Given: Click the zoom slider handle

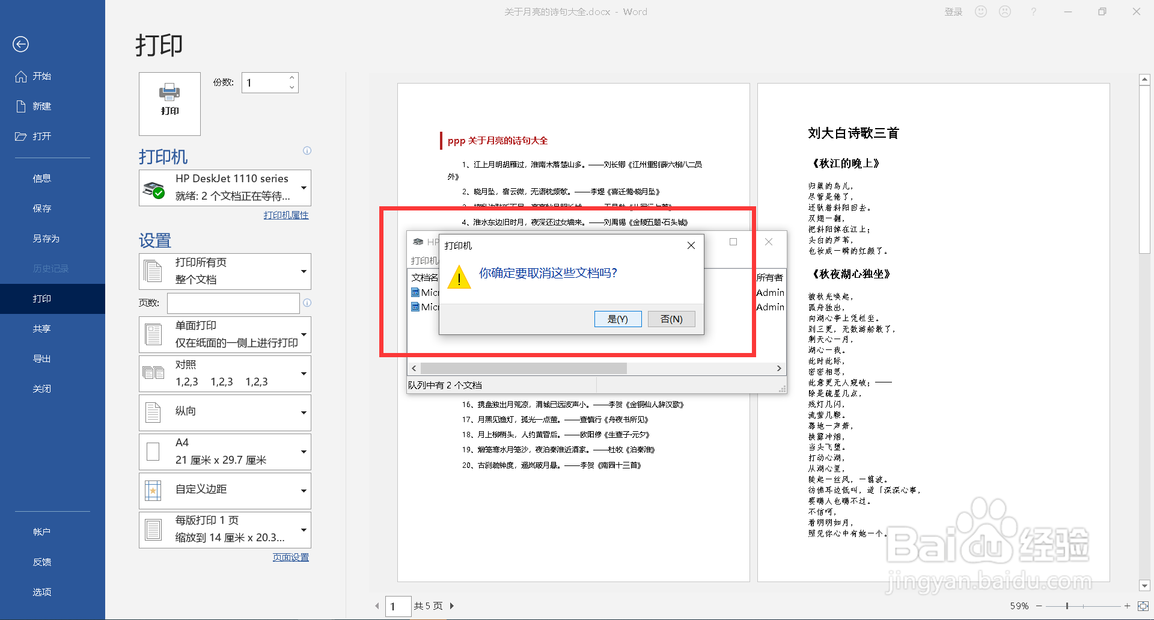Looking at the screenshot, I should tap(1067, 606).
